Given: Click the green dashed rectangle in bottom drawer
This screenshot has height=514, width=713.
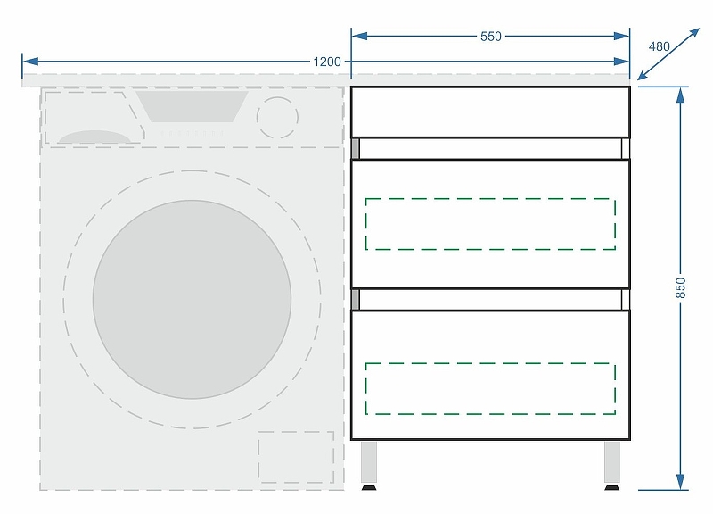Looking at the screenshot, I should point(490,388).
